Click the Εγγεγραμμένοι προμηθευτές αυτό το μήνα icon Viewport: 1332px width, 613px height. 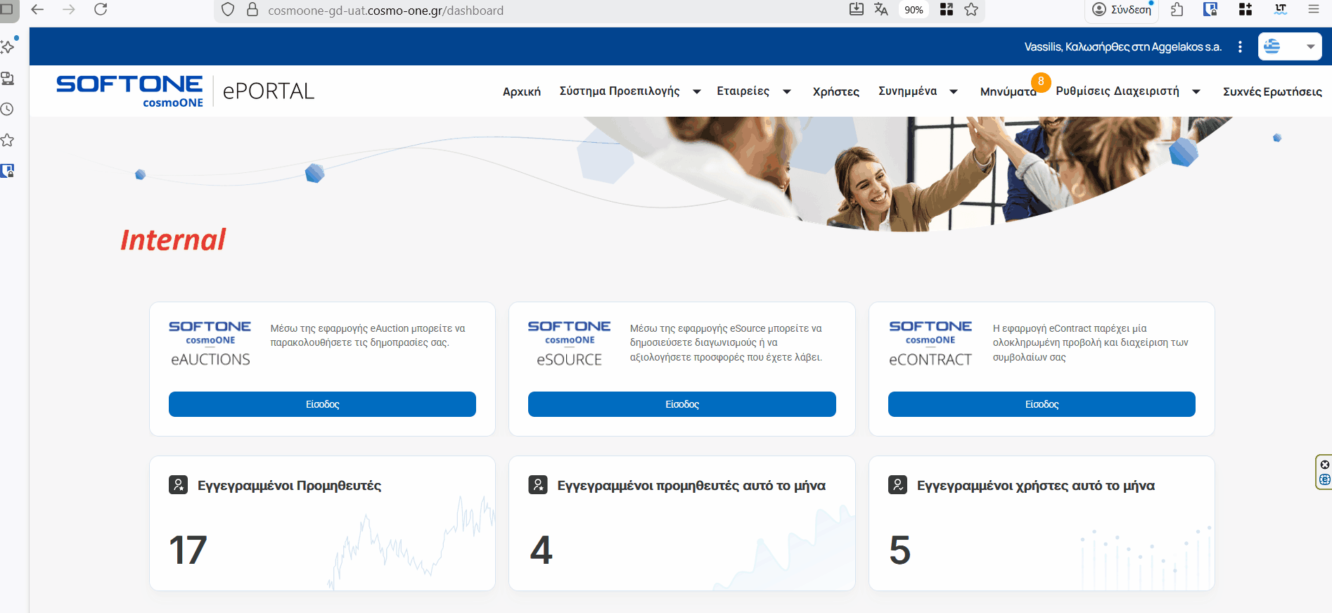pos(538,485)
